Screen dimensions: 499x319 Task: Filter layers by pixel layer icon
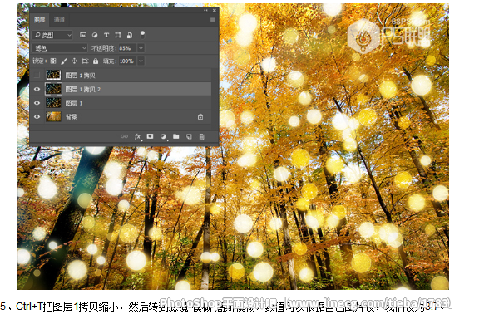point(83,35)
